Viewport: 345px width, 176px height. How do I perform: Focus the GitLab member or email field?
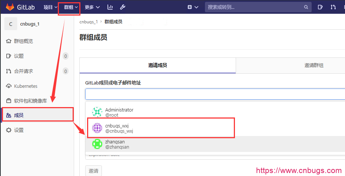tap(215, 94)
